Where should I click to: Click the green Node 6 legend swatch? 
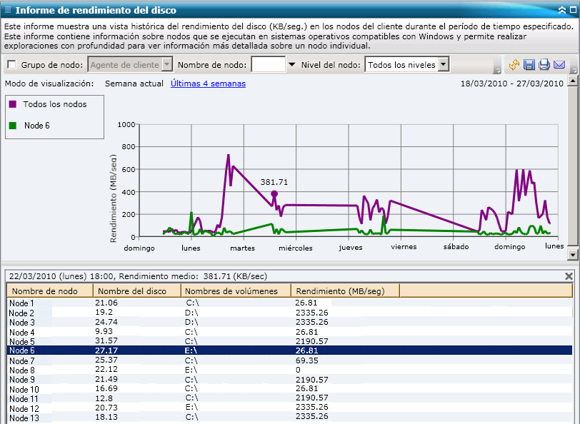(x=13, y=126)
